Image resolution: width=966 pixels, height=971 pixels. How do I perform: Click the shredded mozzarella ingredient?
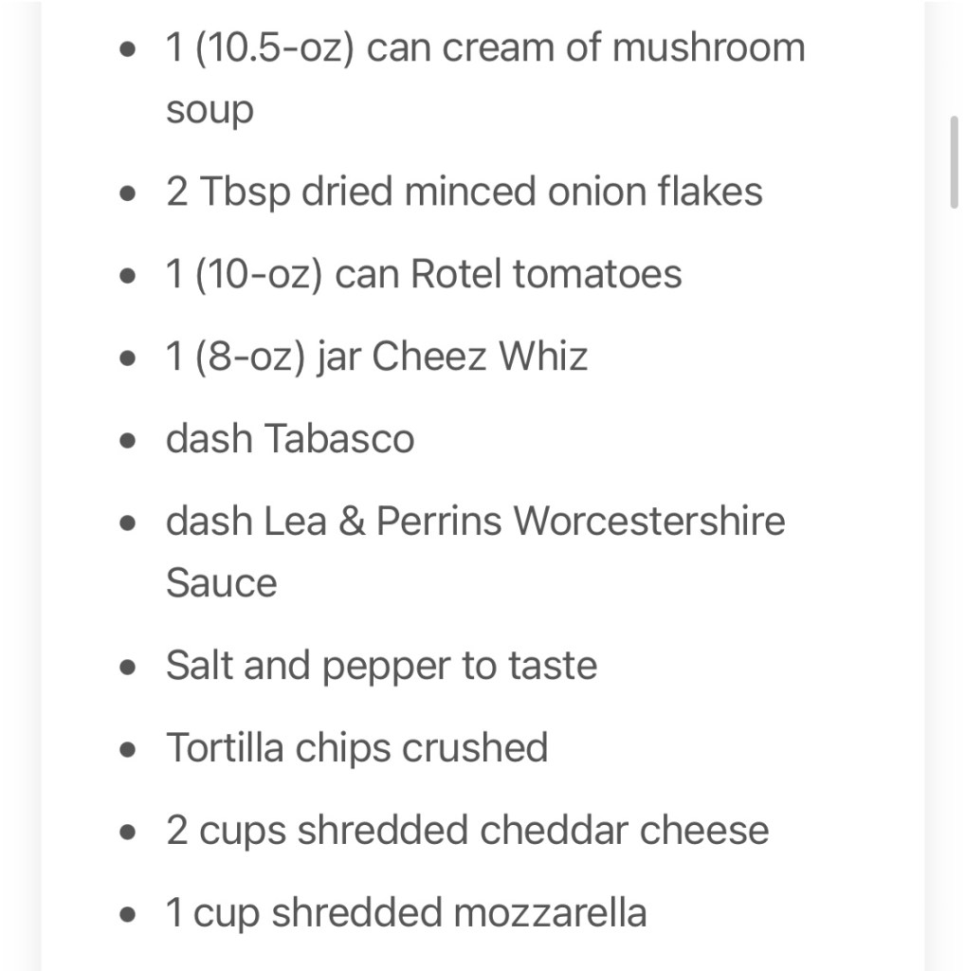pyautogui.click(x=406, y=913)
